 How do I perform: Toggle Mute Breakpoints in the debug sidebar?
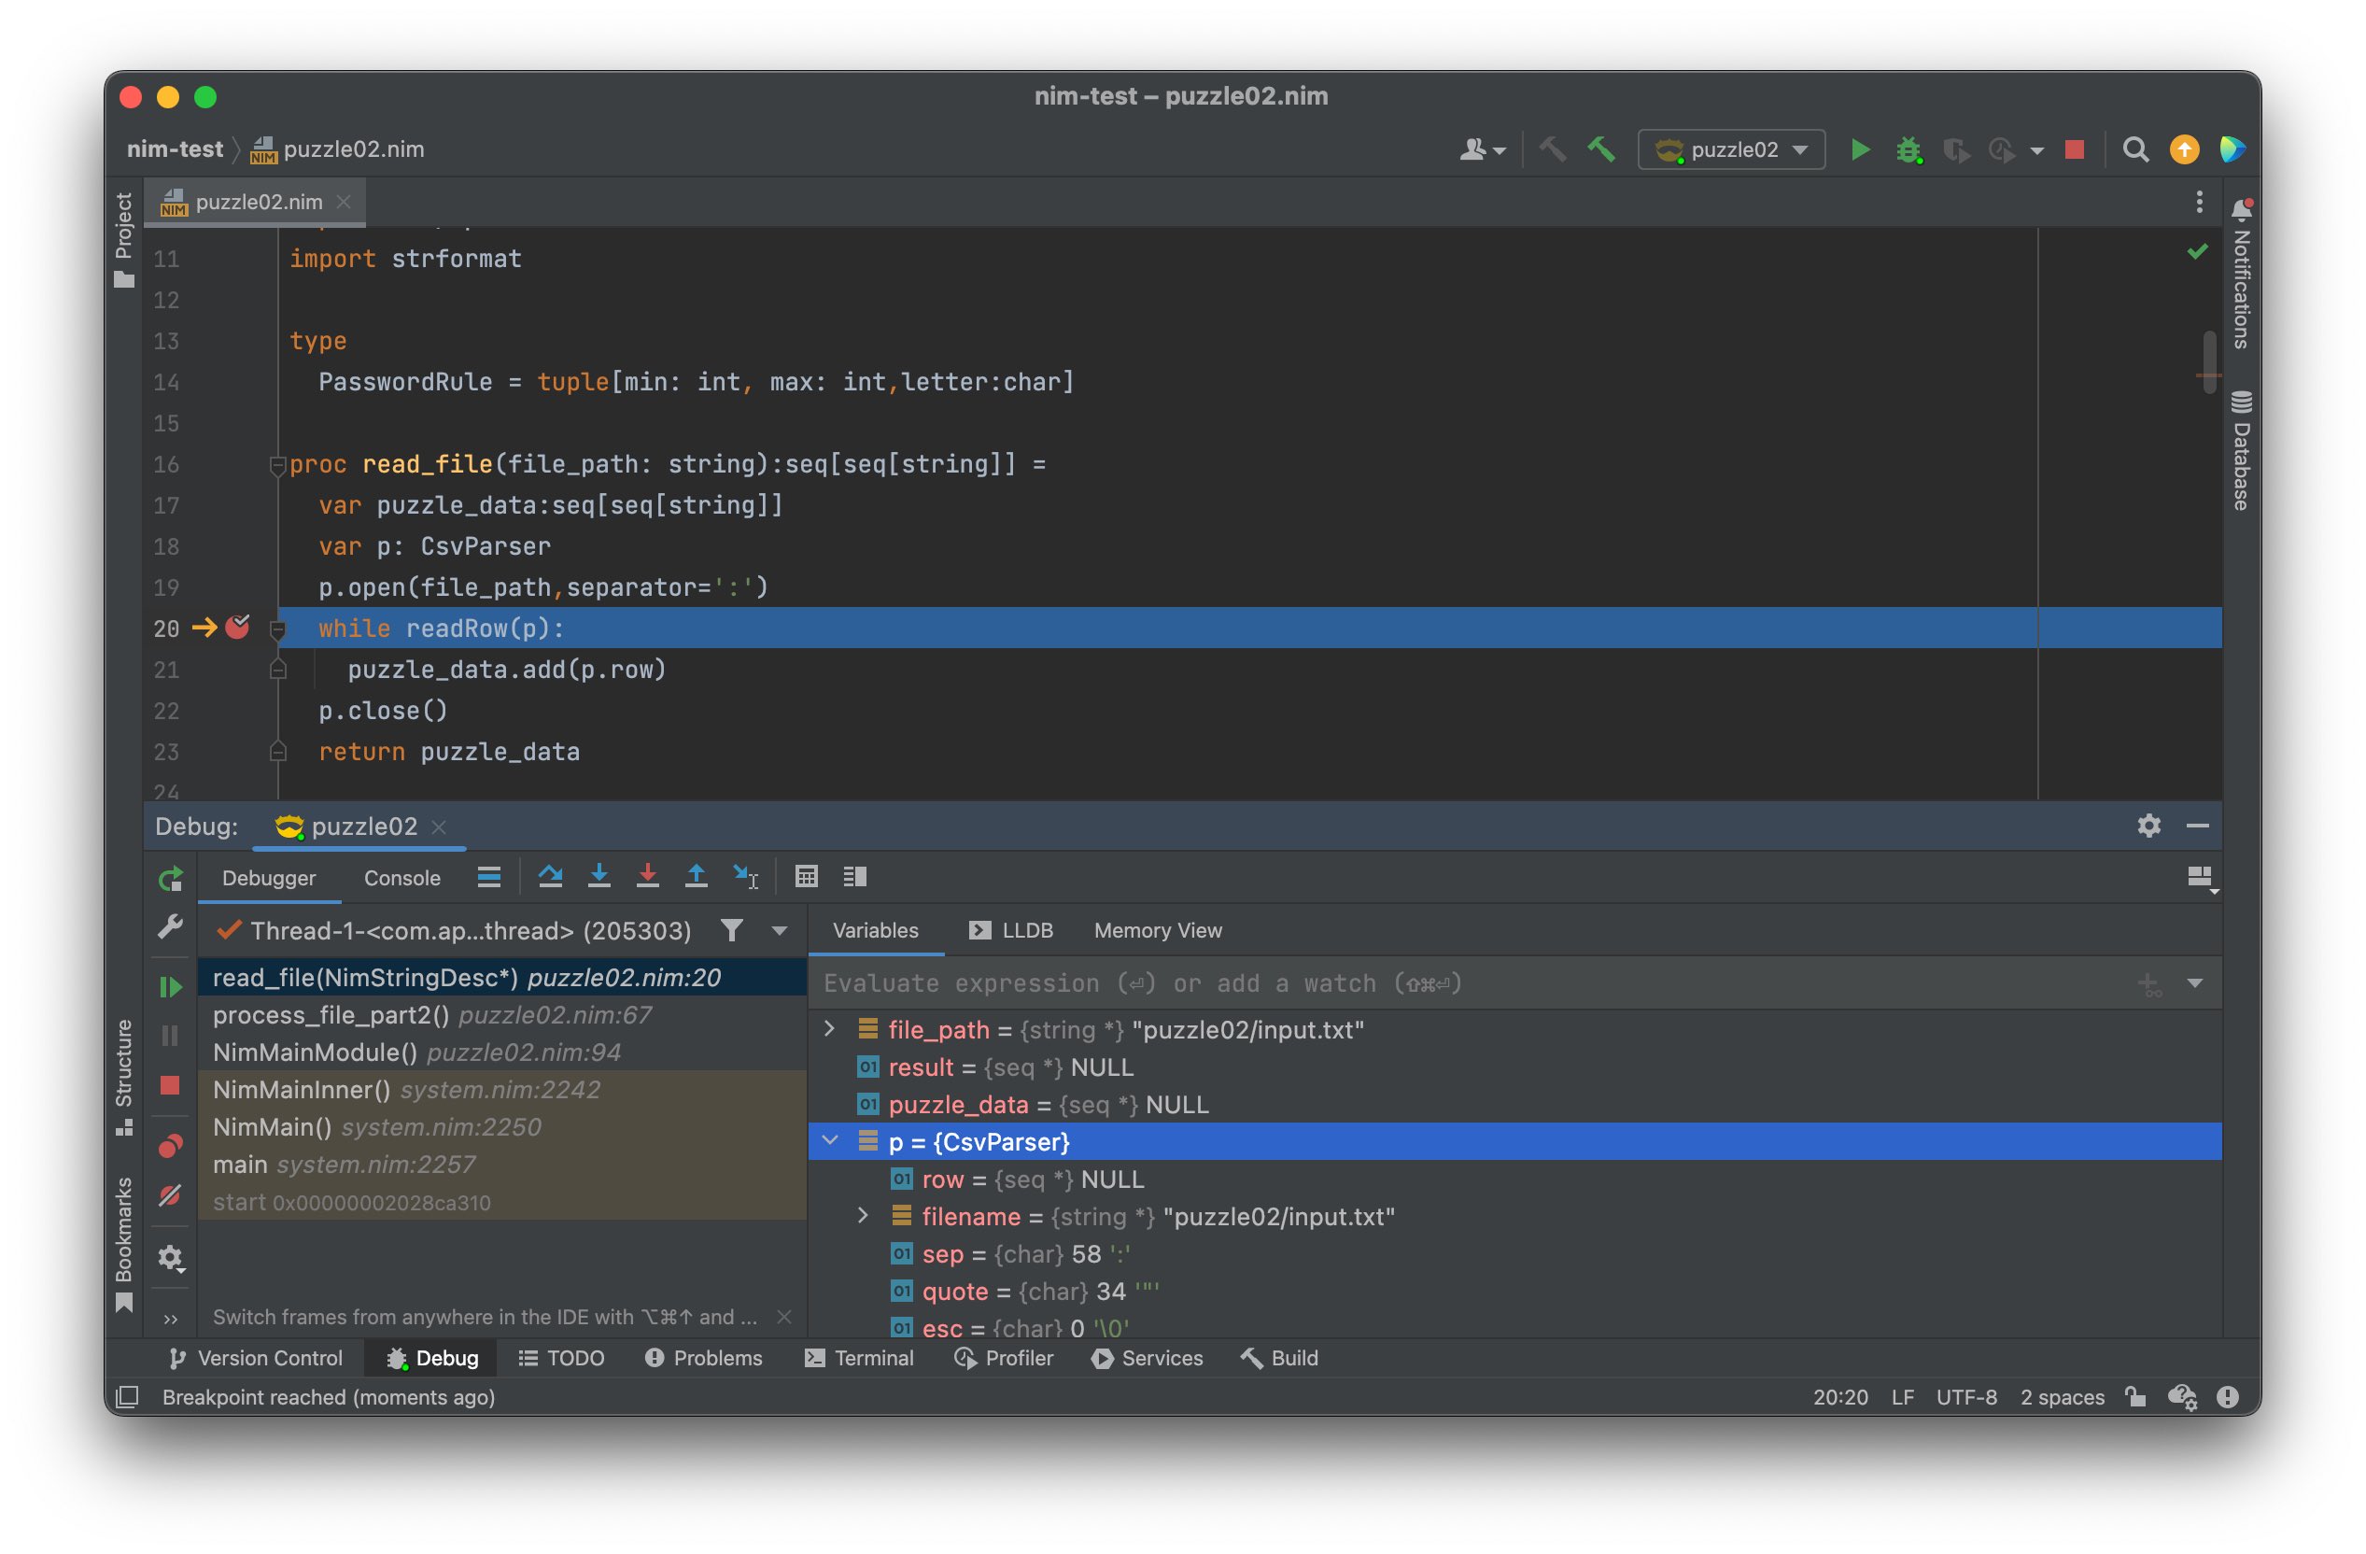tap(170, 1195)
